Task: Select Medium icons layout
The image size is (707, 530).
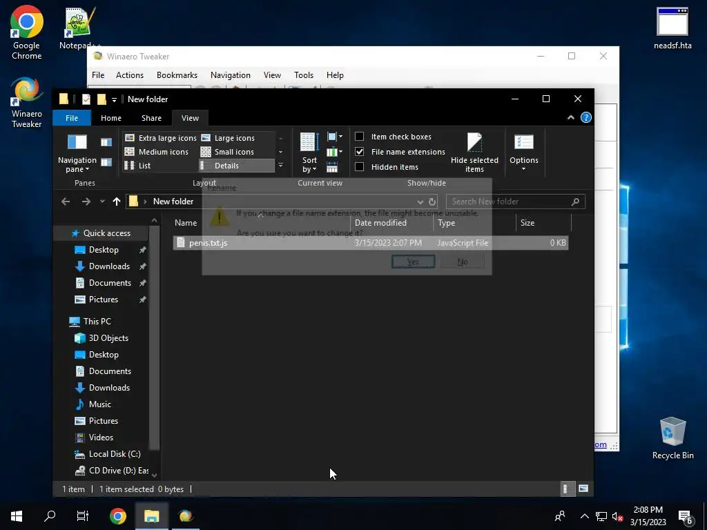Action: click(x=157, y=152)
